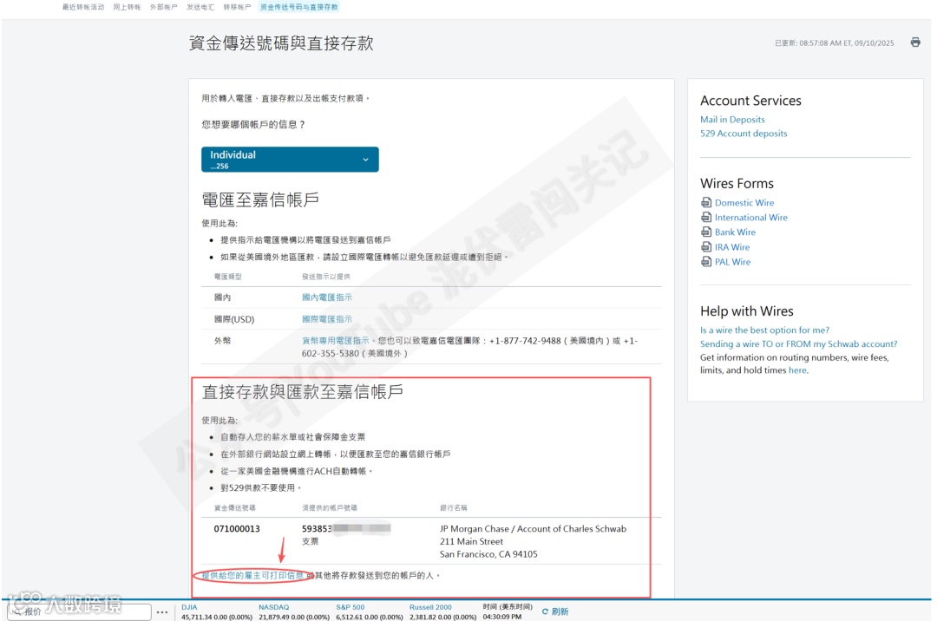
Task: Open the 貨幣專用電匯指示 link
Action: pos(335,341)
